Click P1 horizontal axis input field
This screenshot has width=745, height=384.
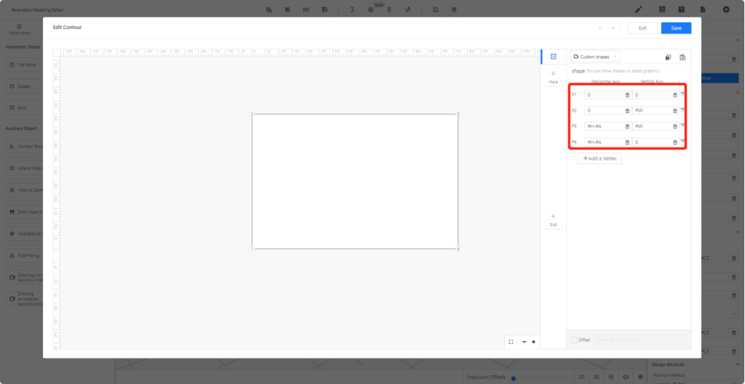pos(604,95)
